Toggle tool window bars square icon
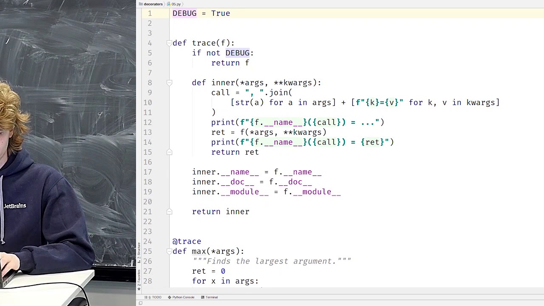Viewport: 544px width, 306px height. [x=140, y=303]
